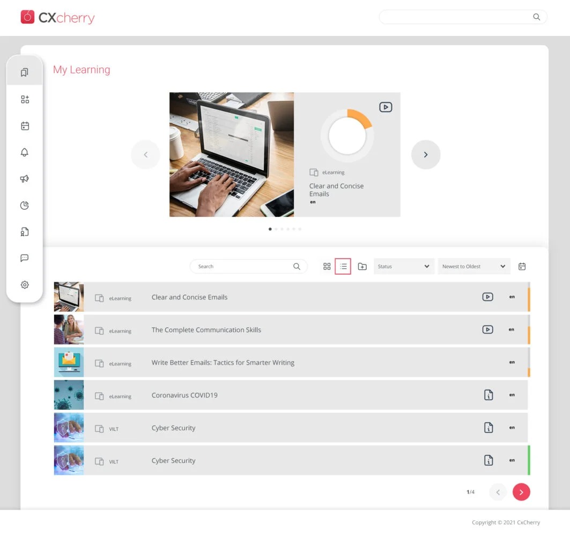Screen dimensions: 570x536
Task: Click 'Write Better Emails: Tactics for Smarter Writing'
Action: (x=223, y=363)
